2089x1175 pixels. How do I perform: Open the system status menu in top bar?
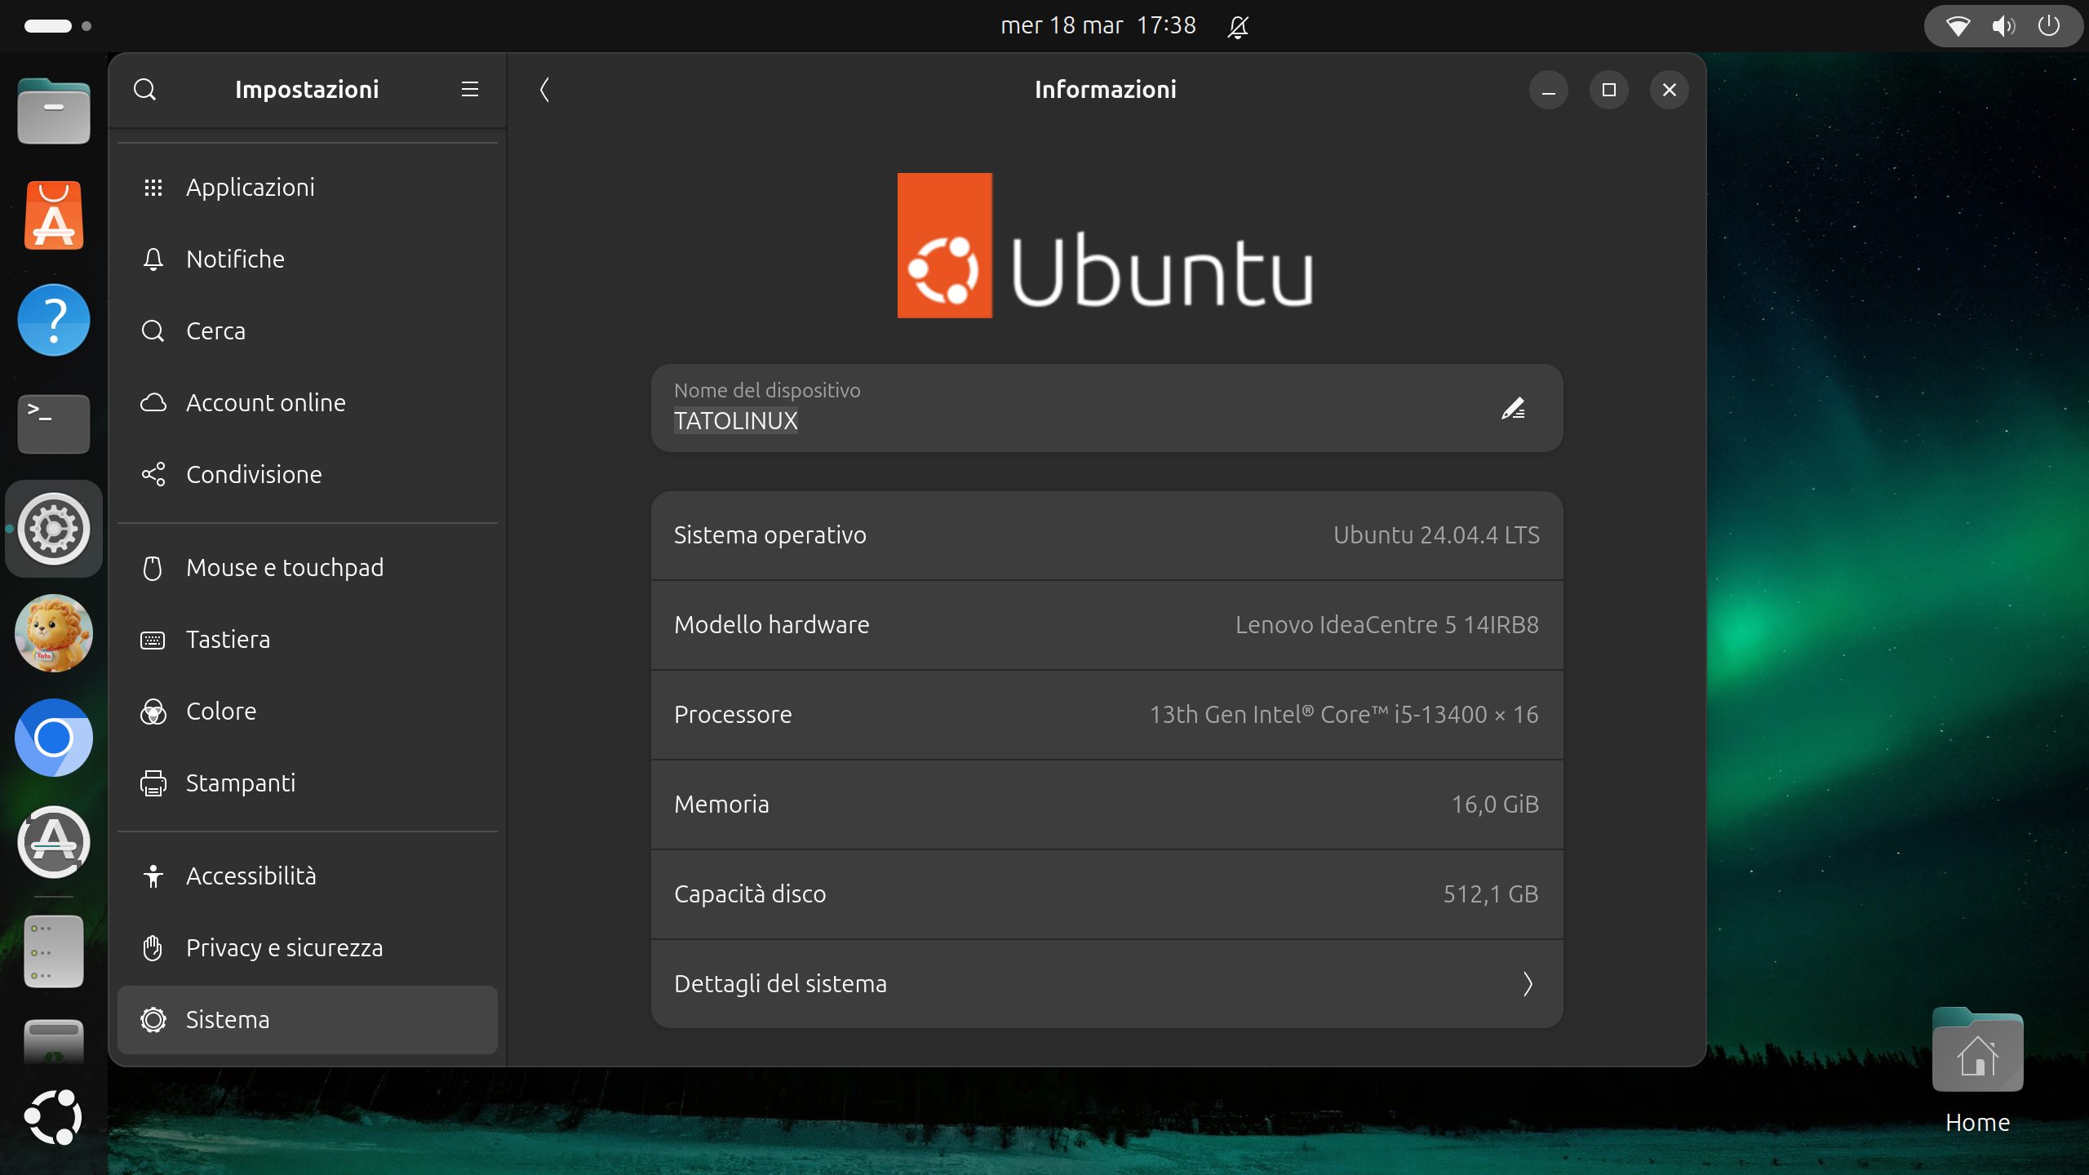tap(2003, 26)
